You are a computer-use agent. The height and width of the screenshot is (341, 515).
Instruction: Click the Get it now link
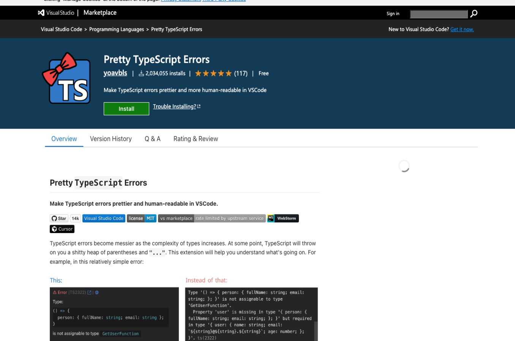click(x=462, y=29)
